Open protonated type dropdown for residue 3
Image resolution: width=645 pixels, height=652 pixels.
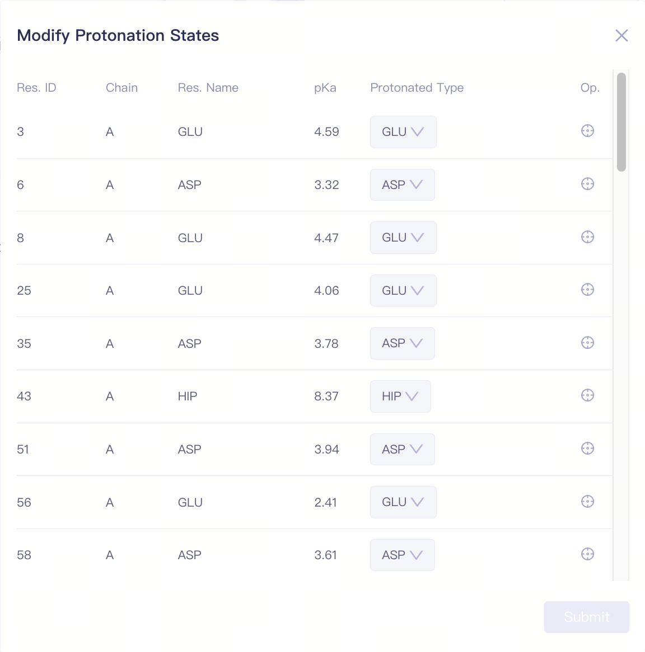tap(403, 132)
